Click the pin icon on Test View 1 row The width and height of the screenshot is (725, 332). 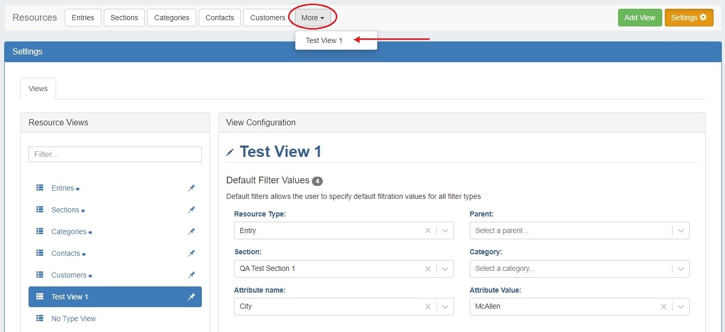click(x=191, y=297)
